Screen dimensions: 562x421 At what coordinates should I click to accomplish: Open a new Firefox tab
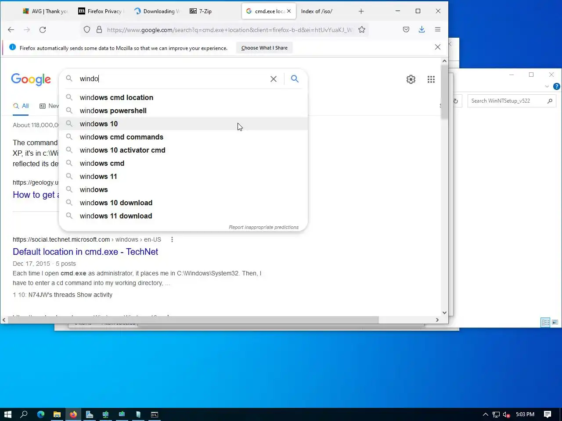pos(361,11)
